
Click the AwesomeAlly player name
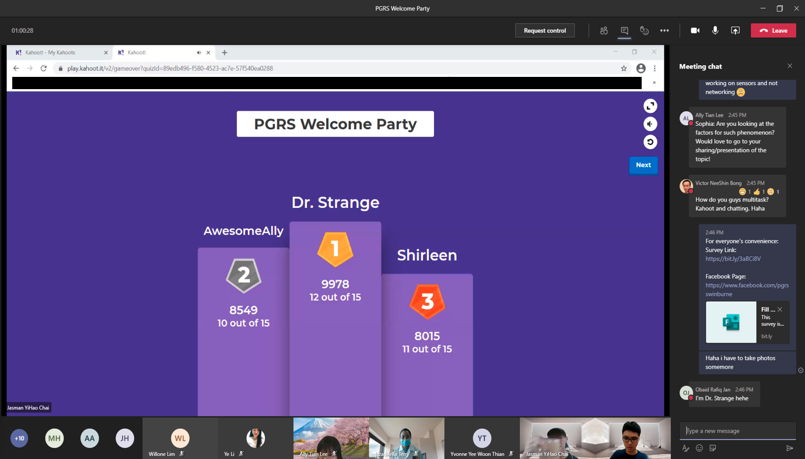point(243,231)
